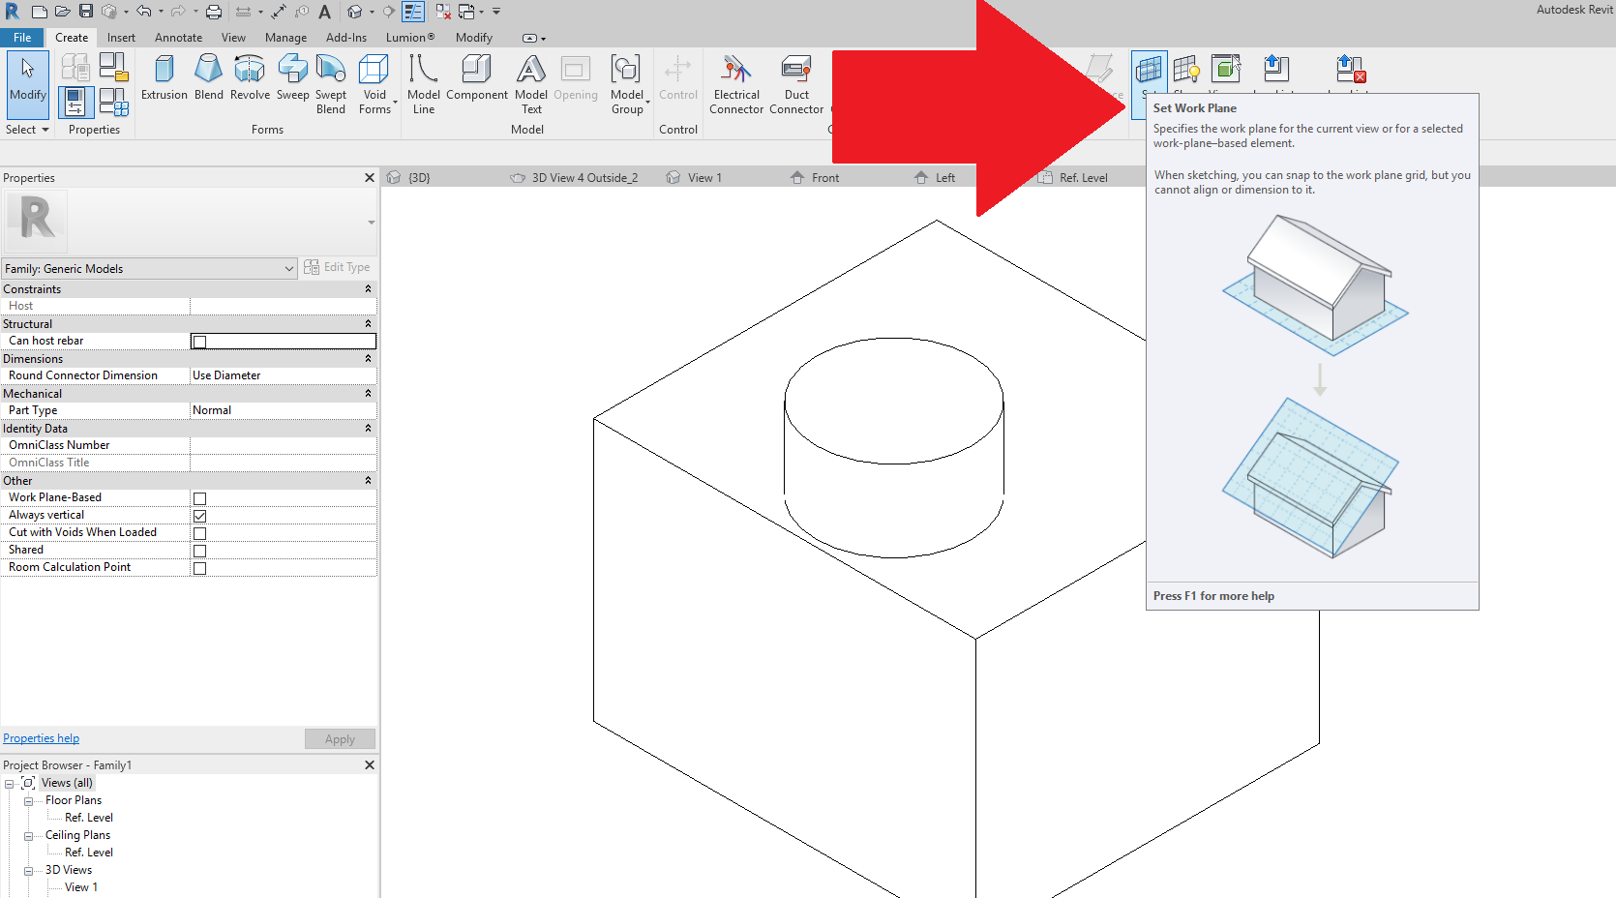This screenshot has width=1616, height=898.
Task: Click Close Inactive Views icon
Action: pyautogui.click(x=443, y=12)
